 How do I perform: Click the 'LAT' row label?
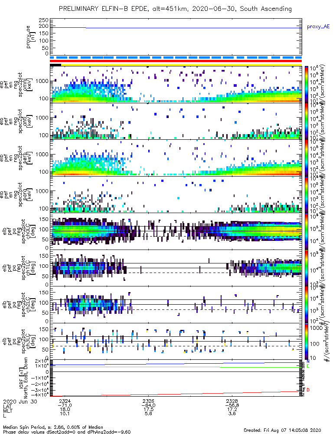[8, 406]
